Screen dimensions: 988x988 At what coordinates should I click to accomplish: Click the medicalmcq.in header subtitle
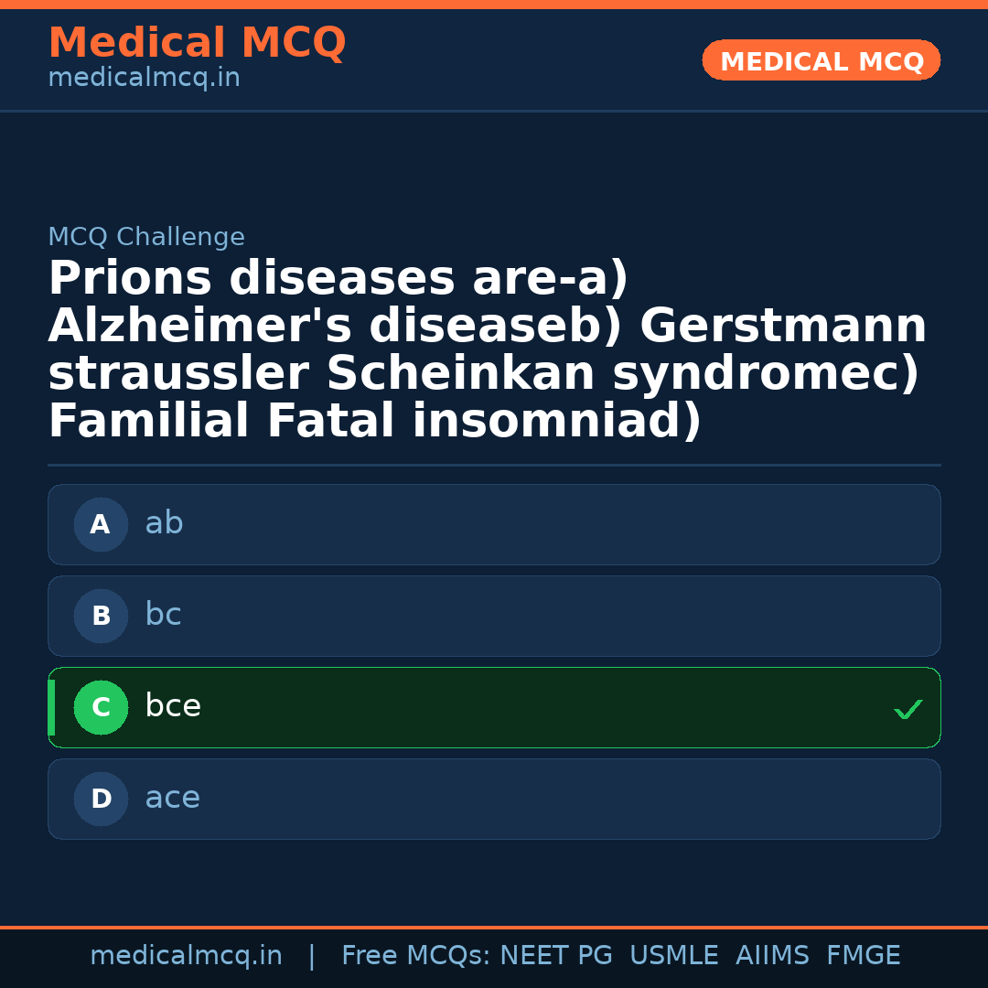click(144, 78)
